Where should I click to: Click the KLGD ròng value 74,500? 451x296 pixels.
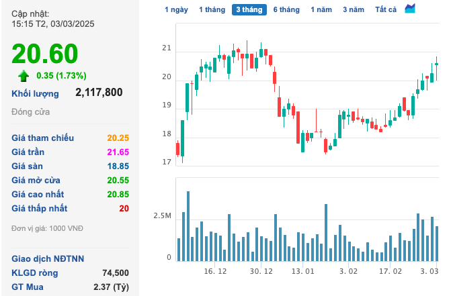(114, 273)
